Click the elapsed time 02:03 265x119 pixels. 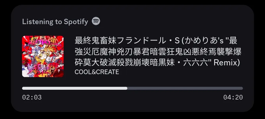(x=32, y=97)
